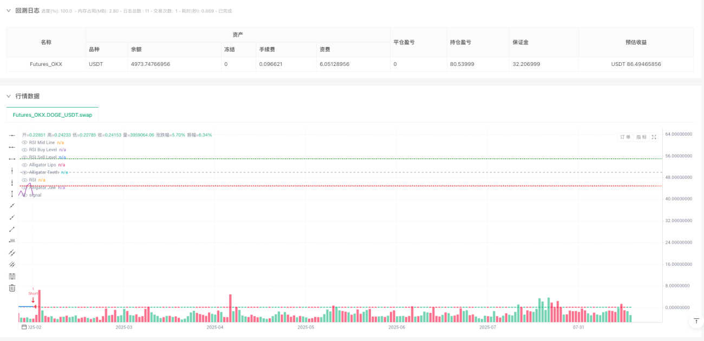
Task: Select the price line tool with ruler marks
Action: (x=12, y=241)
